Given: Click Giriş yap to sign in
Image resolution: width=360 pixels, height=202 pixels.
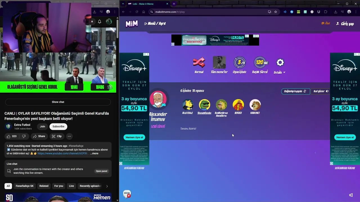Looking at the screenshot, I should tap(345, 24).
